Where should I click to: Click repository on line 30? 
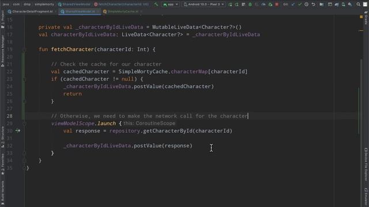125,131
